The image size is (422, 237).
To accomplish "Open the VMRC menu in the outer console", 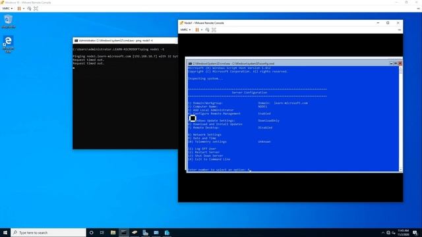I will point(7,9).
